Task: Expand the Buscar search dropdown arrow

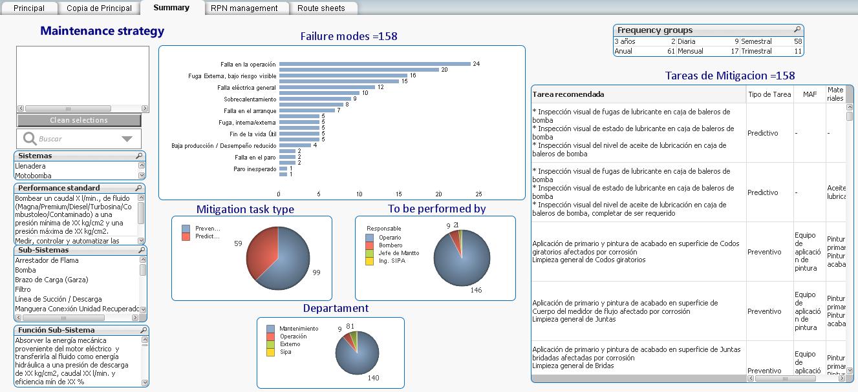Action: [127, 139]
